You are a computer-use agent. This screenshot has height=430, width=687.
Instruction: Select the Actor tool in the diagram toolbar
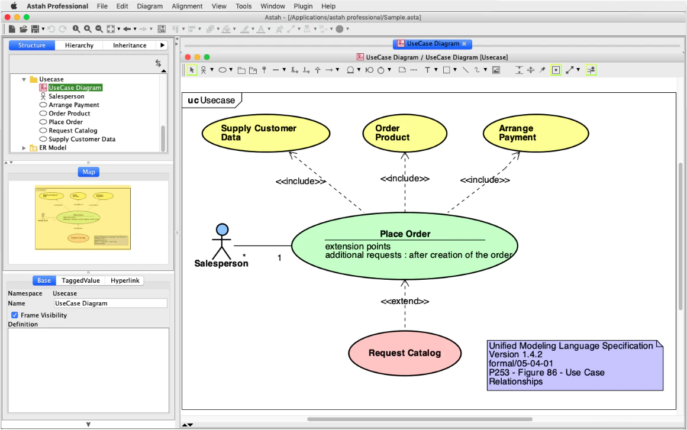(x=204, y=70)
